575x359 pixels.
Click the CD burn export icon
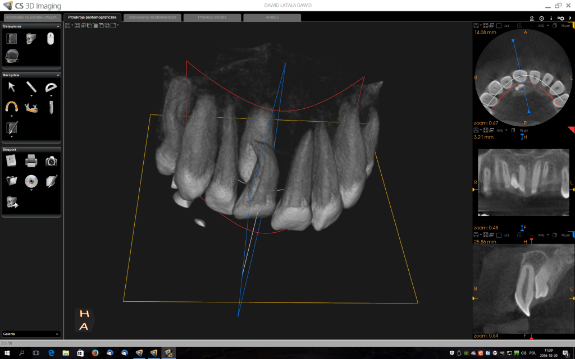(x=31, y=181)
